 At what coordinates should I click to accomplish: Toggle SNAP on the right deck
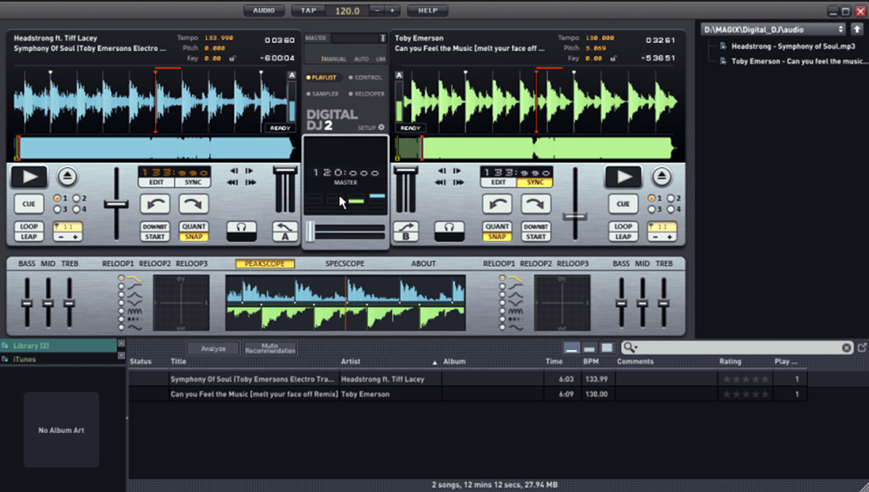(x=496, y=237)
